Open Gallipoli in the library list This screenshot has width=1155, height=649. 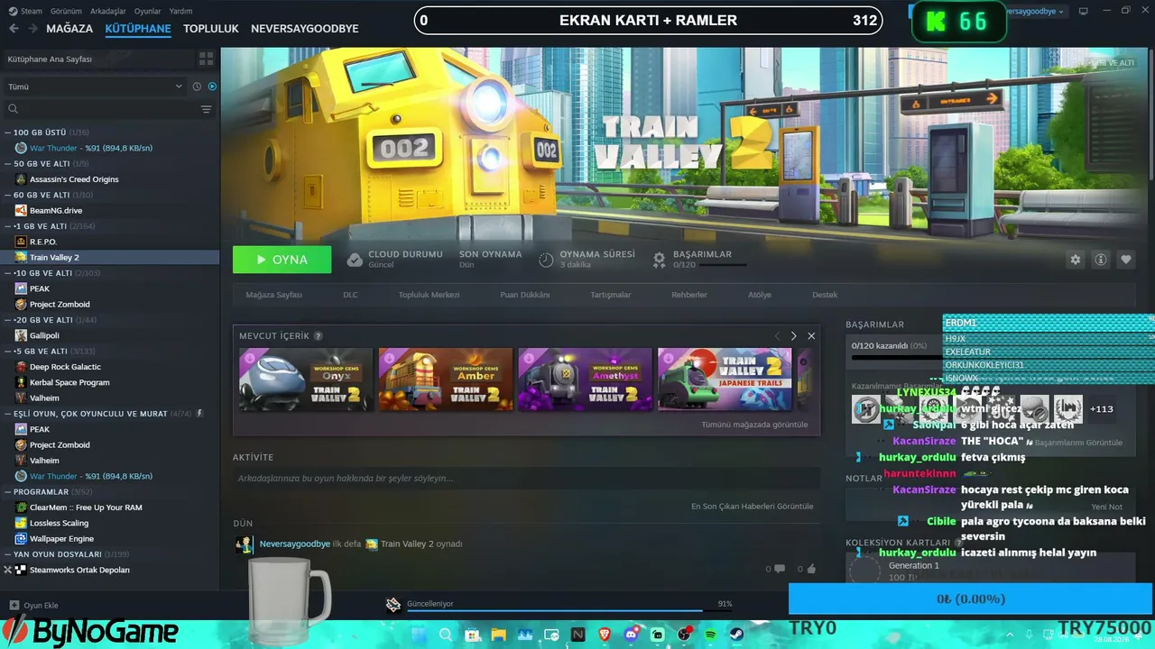(44, 335)
